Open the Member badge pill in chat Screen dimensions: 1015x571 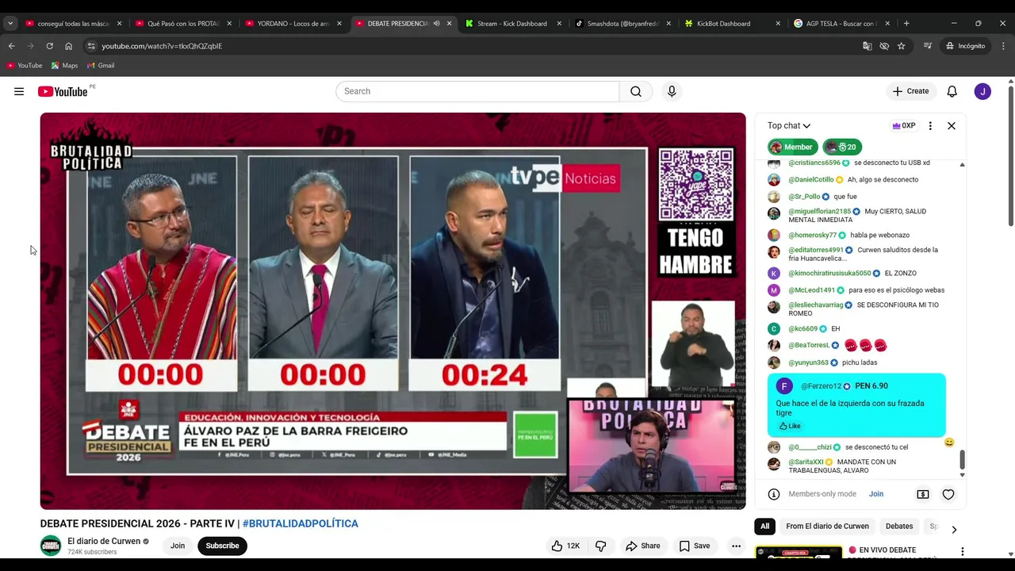click(792, 147)
